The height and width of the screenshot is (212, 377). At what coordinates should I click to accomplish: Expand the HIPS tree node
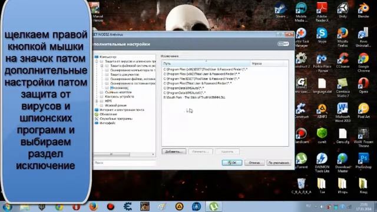coord(97,101)
